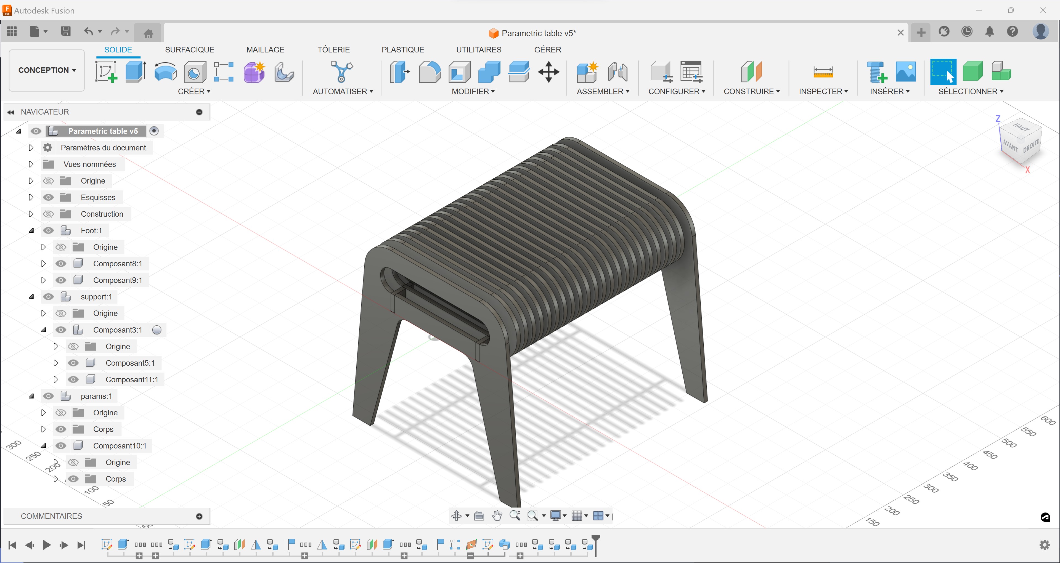The height and width of the screenshot is (563, 1060).
Task: Click the timeline Play button
Action: [46, 545]
